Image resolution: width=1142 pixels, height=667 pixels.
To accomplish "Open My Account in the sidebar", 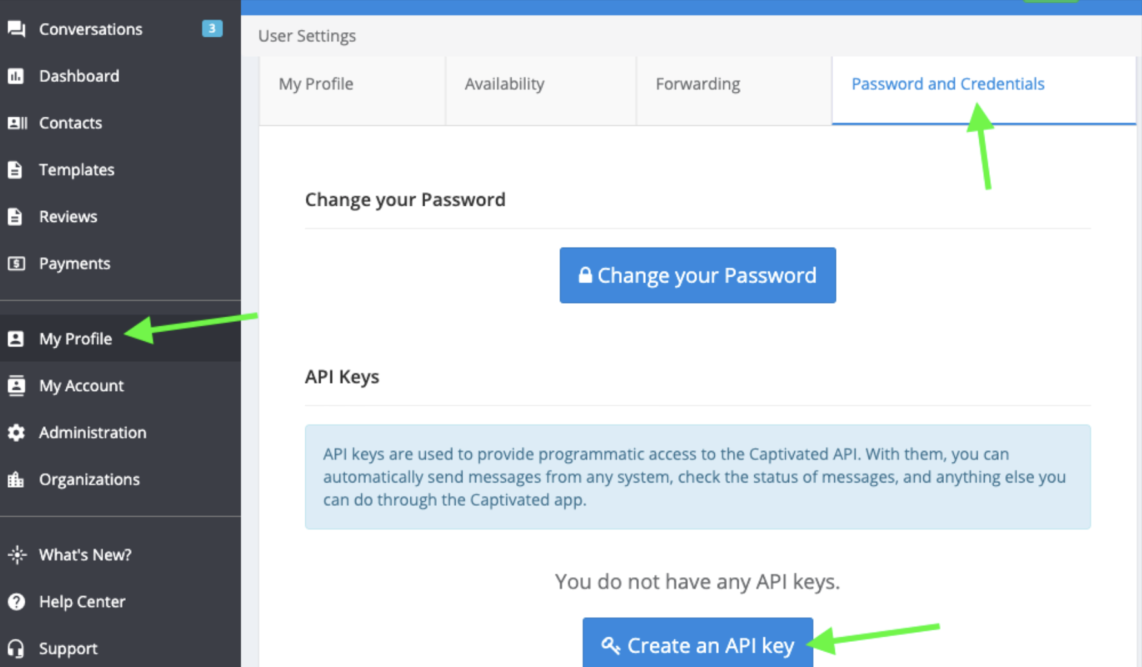I will [x=81, y=386].
